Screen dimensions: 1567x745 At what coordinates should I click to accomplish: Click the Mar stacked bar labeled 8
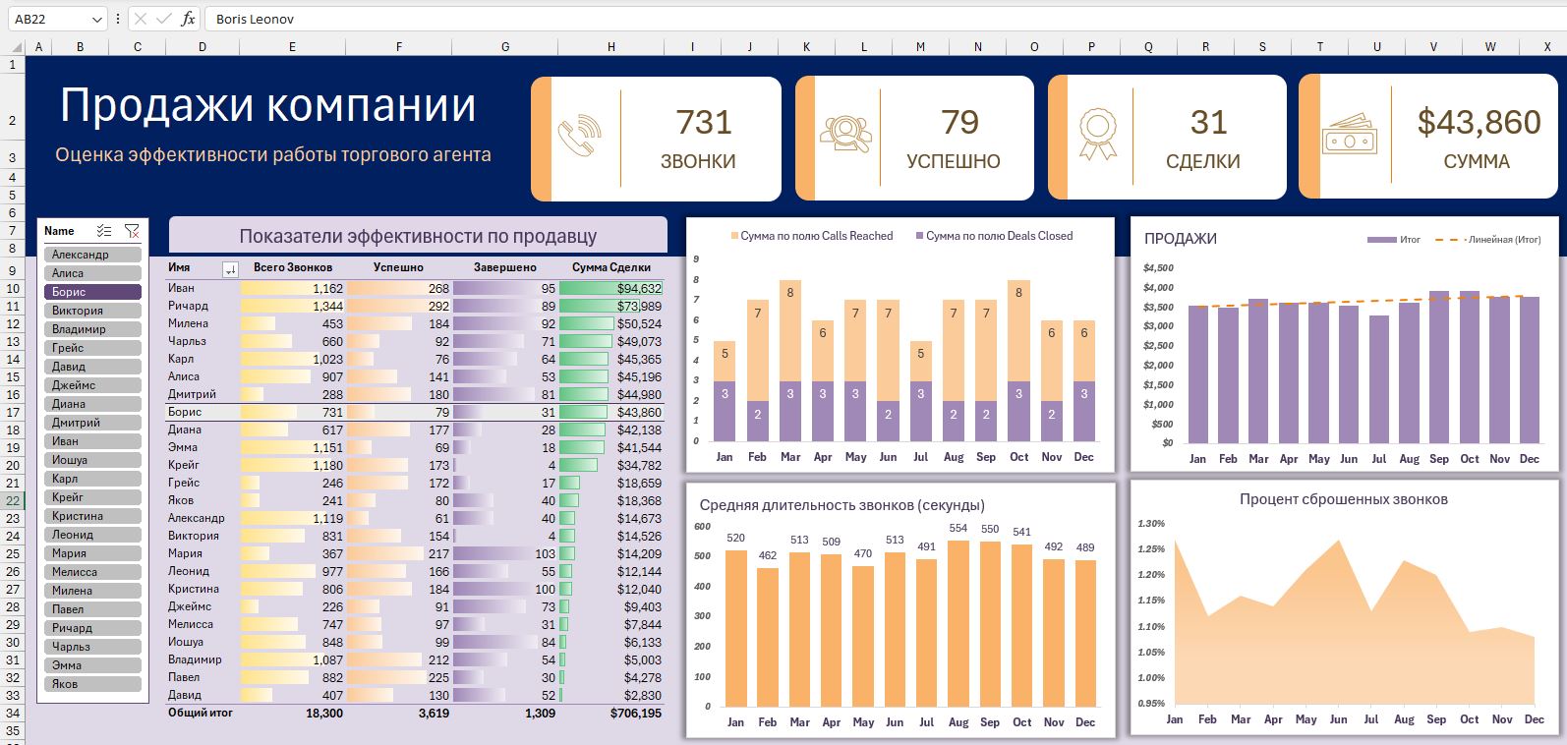[x=789, y=330]
